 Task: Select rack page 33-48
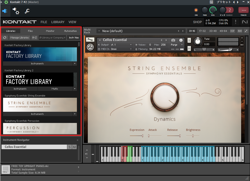coord(213,31)
